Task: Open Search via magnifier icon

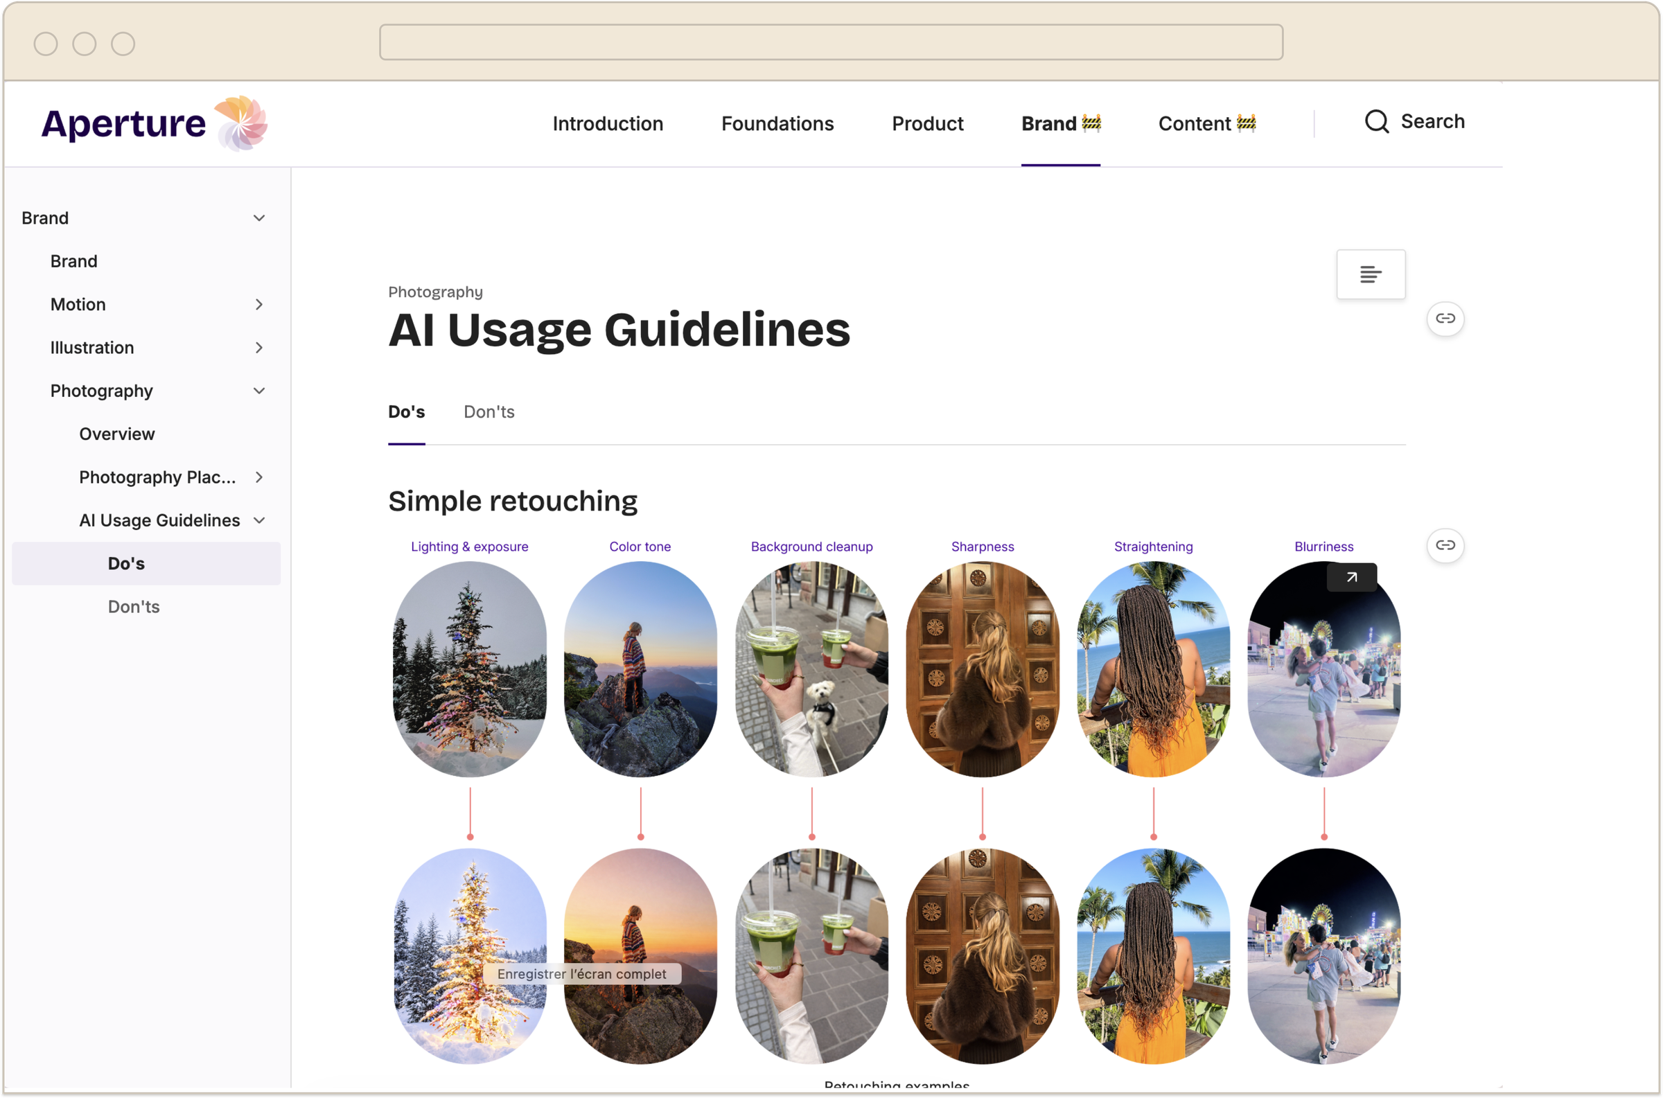Action: click(1376, 121)
